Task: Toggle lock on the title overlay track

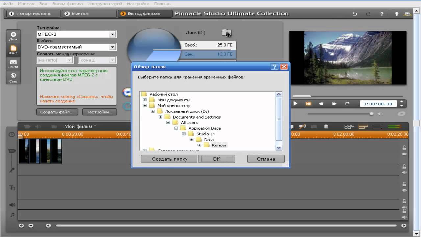Action: tap(404, 184)
